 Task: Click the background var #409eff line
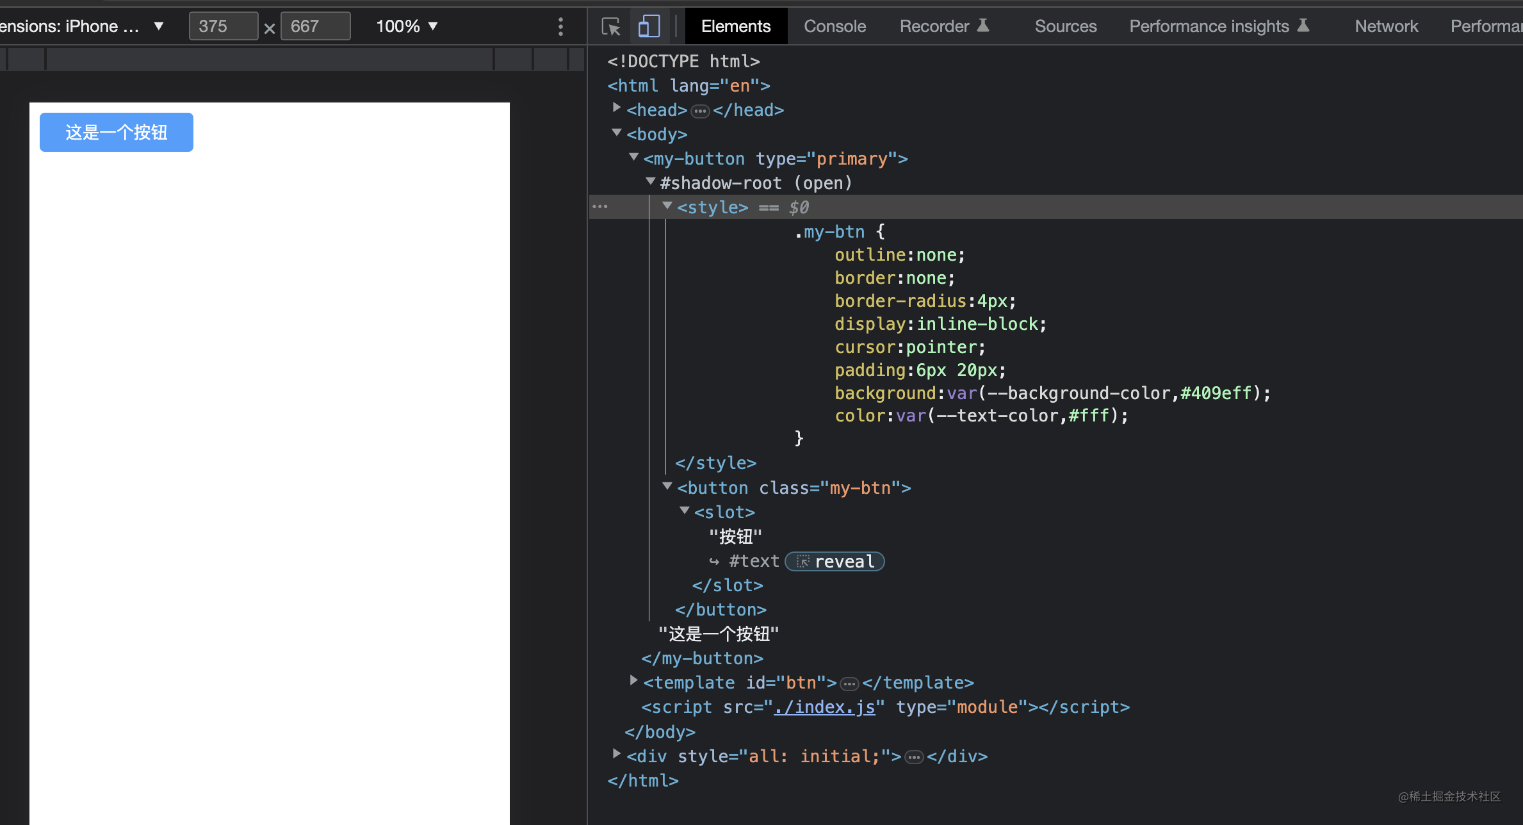[x=1052, y=393]
